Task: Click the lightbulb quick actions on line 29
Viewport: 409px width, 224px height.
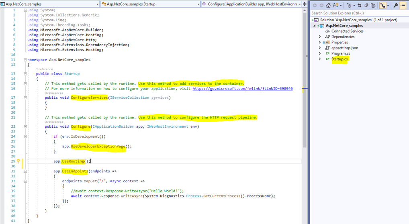Action: coord(18,161)
